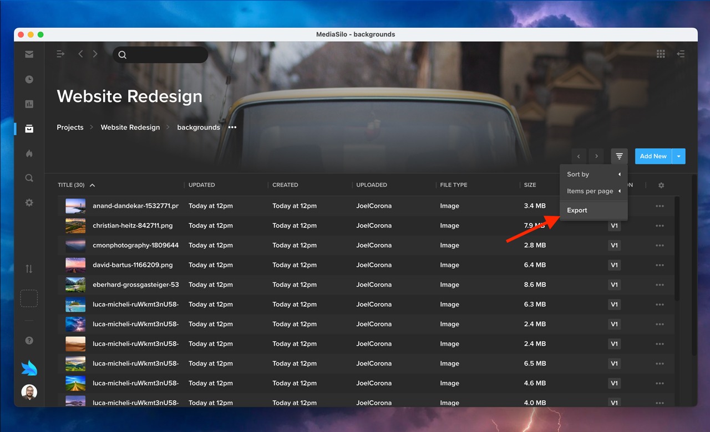
Task: Select file name christian-heitz-842711.png
Action: point(133,226)
